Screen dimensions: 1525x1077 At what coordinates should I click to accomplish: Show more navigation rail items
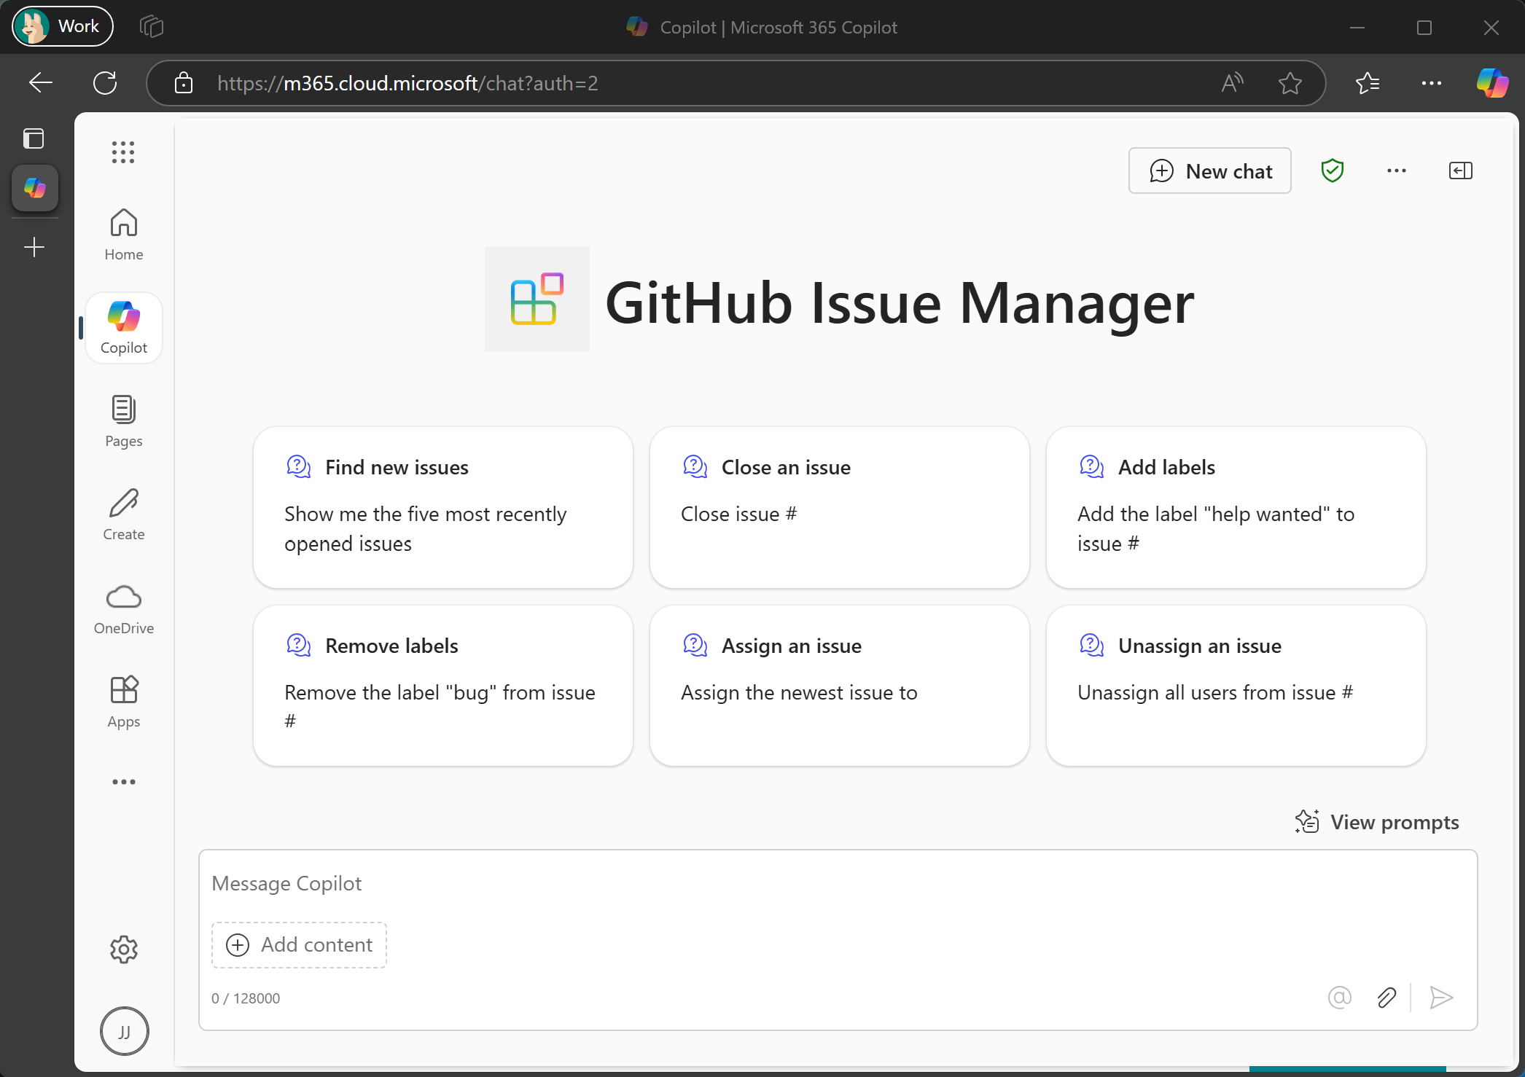(124, 782)
